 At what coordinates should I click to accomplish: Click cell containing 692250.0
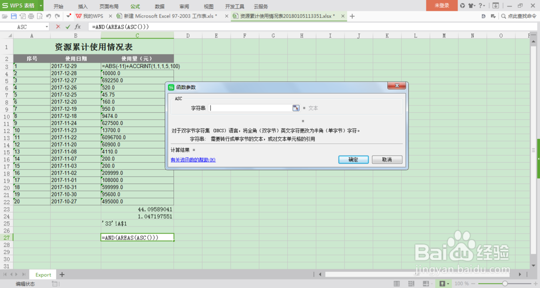pos(137,81)
